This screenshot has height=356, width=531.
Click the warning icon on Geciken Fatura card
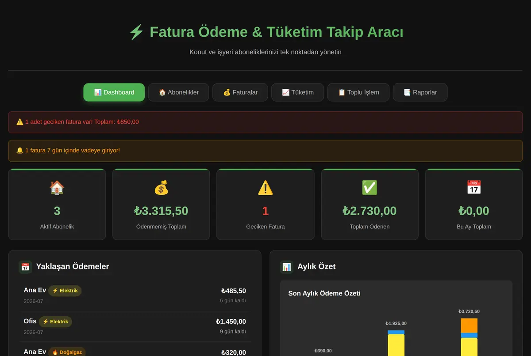coord(265,188)
